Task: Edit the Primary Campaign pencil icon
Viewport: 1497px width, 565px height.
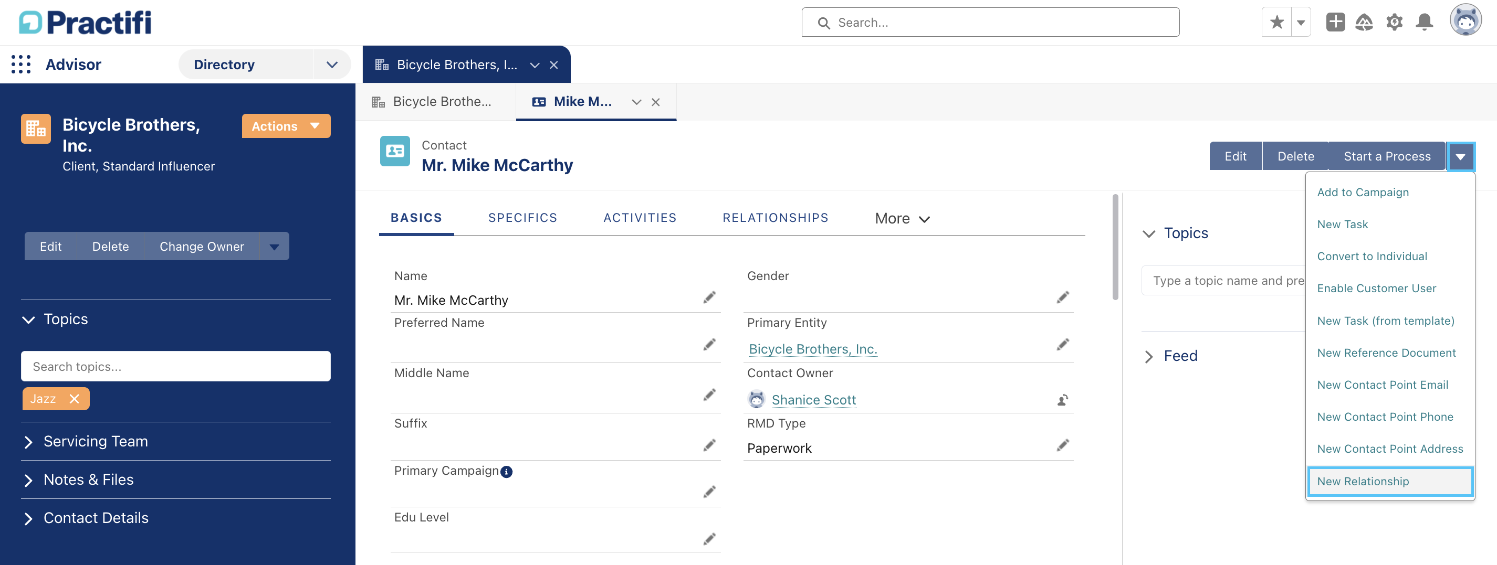Action: pos(709,493)
